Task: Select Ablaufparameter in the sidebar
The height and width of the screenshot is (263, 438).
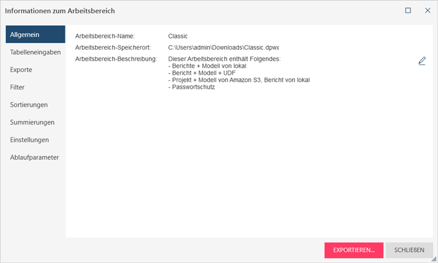Action: click(x=36, y=157)
